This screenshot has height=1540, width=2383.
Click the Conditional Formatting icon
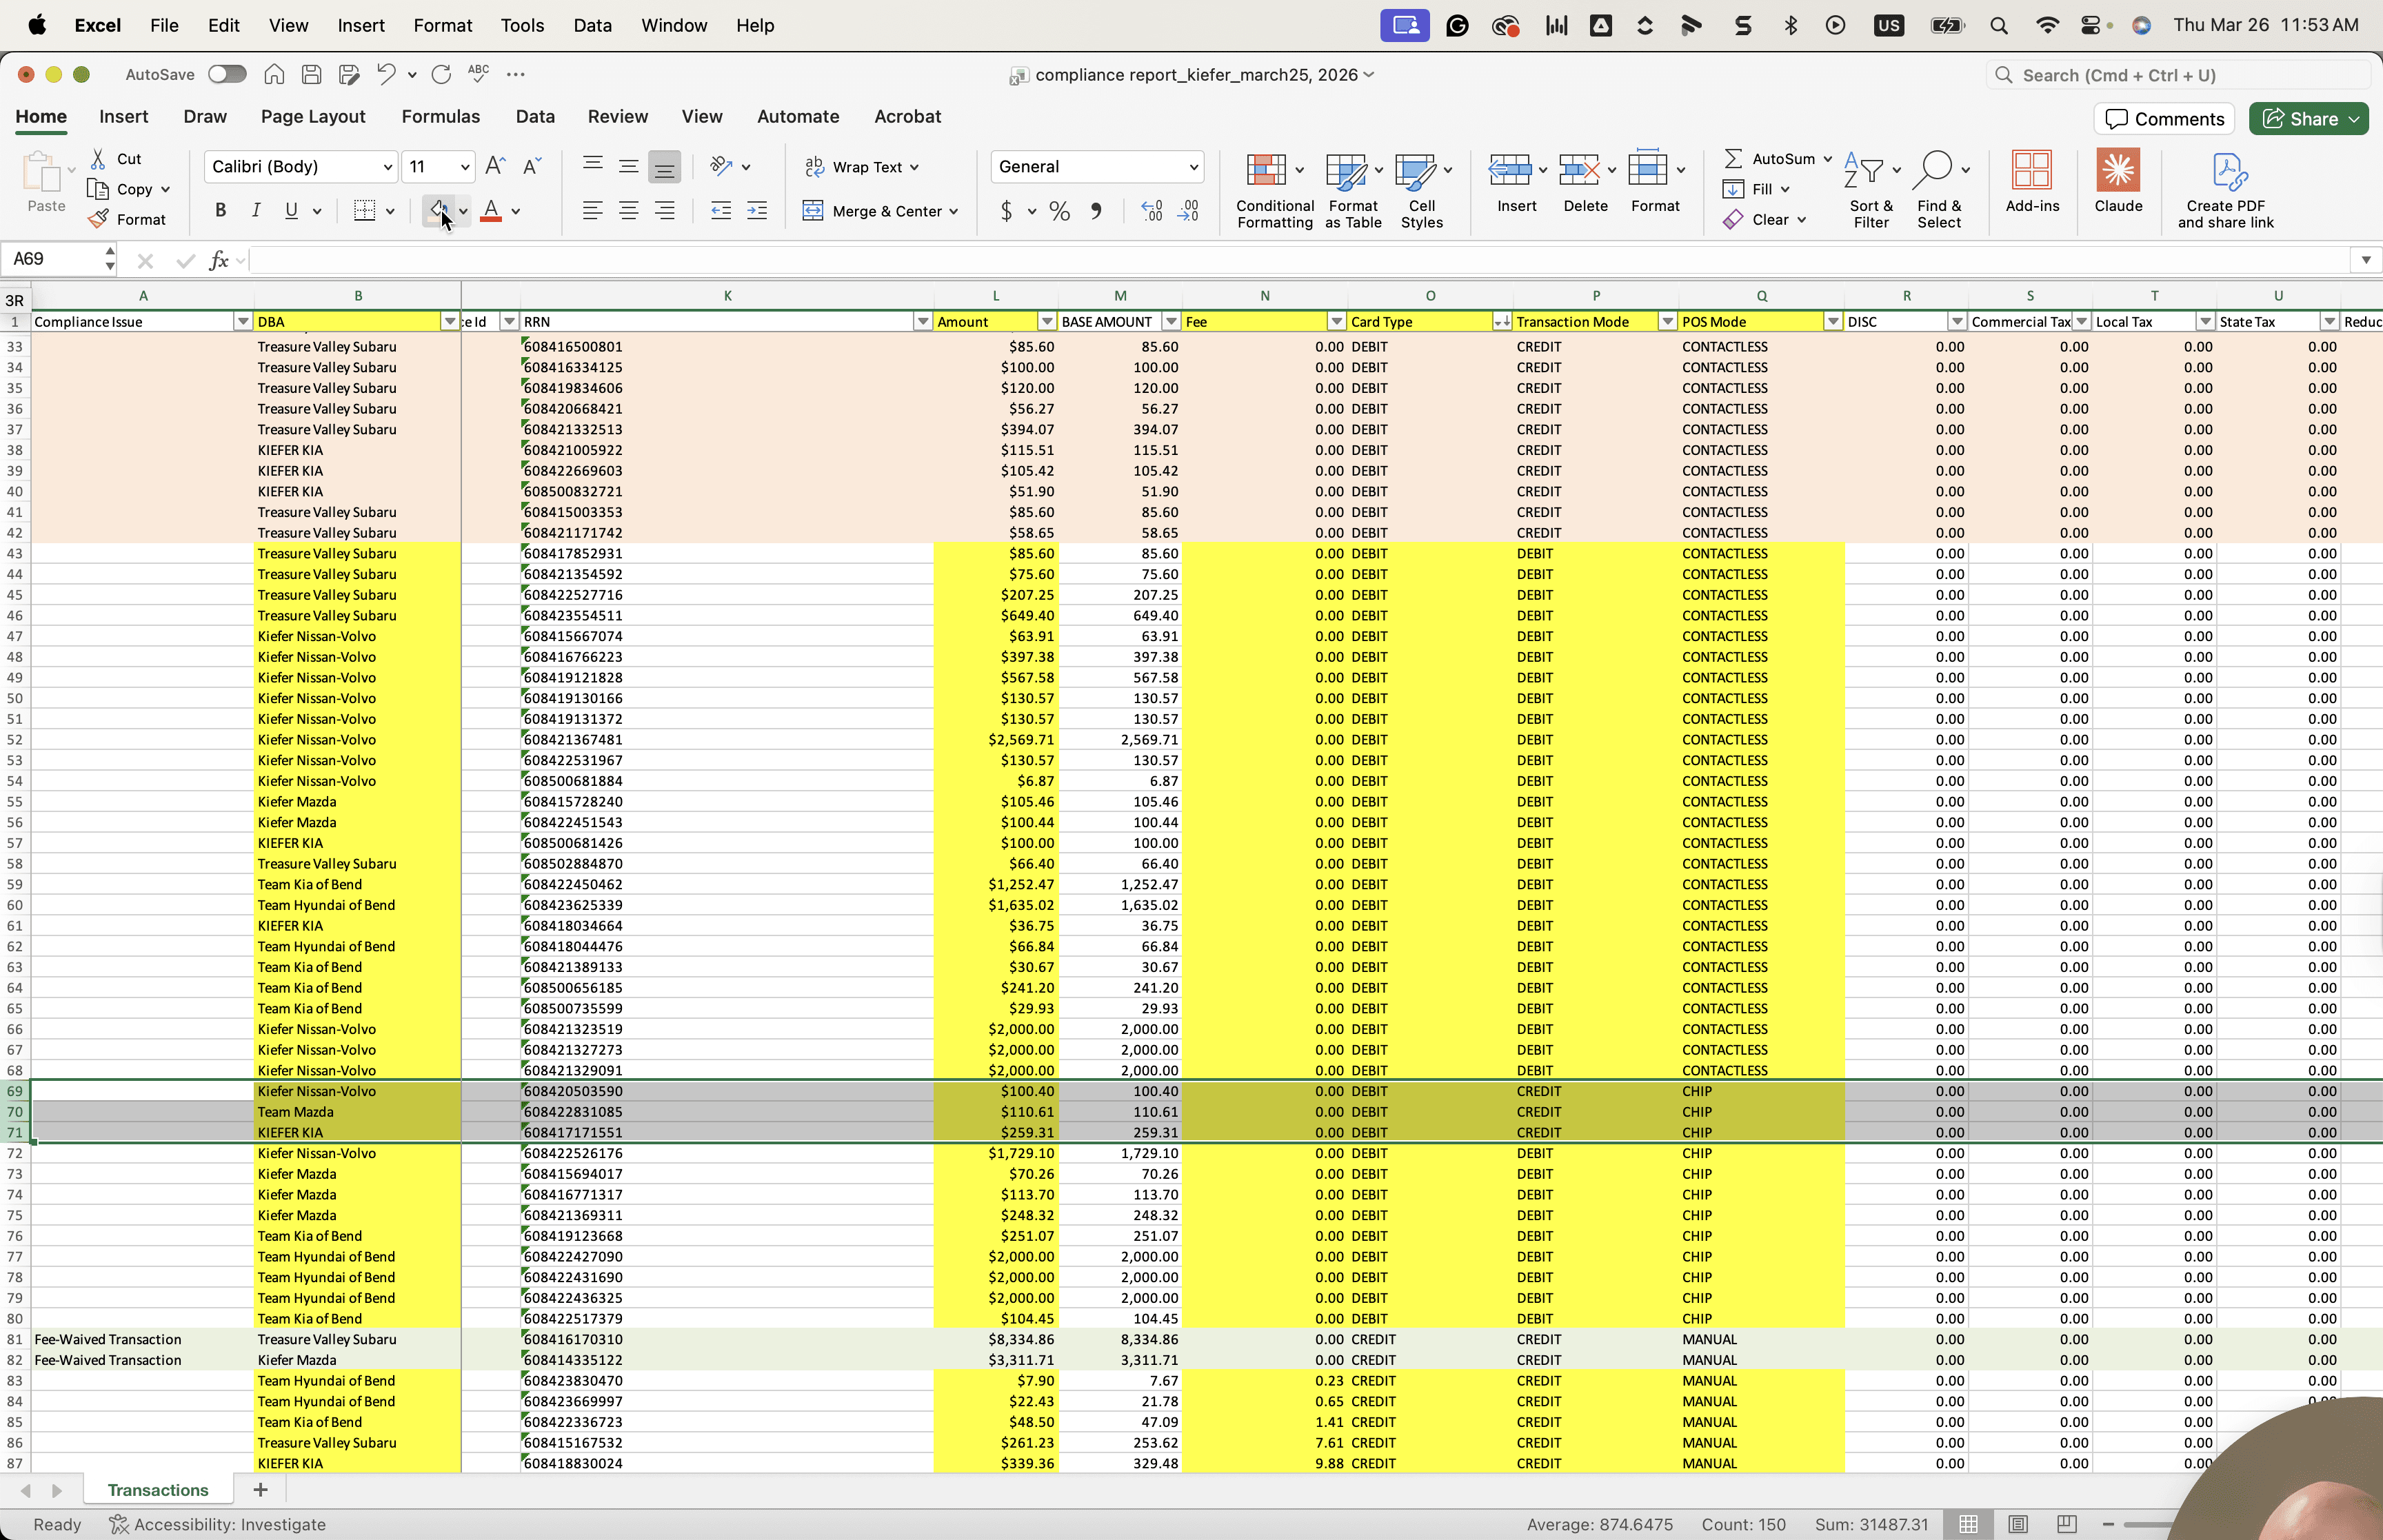coord(1265,171)
